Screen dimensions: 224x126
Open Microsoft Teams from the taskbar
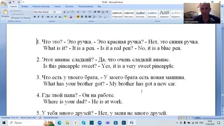108,123
